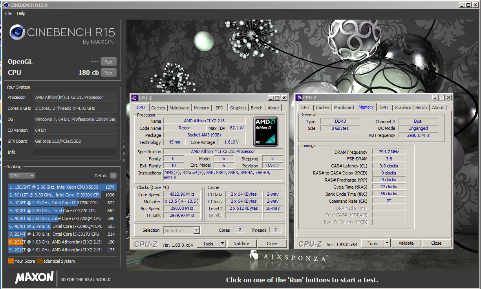Select ranking row Core i7-4770K
481x289 pixels.
(62, 203)
